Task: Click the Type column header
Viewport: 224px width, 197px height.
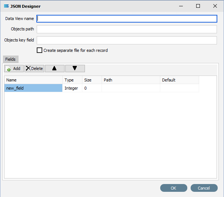Action: tap(72, 80)
